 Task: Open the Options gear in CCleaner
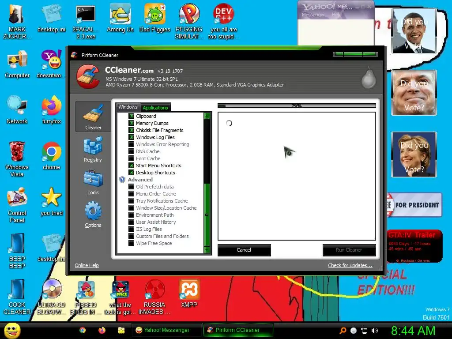coord(93,215)
